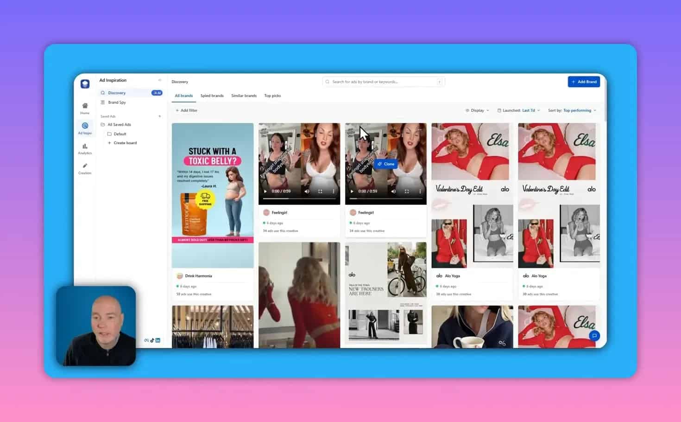Switch to the Spied brands tab
Image resolution: width=681 pixels, height=422 pixels.
click(212, 96)
